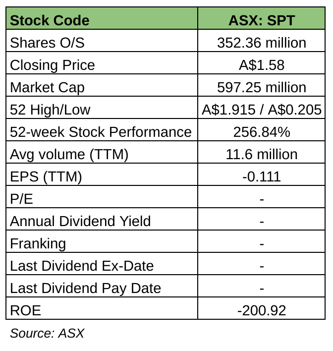Select the -200.92 ROE value cell
Viewport: 333px width, 351px height.
(x=261, y=311)
